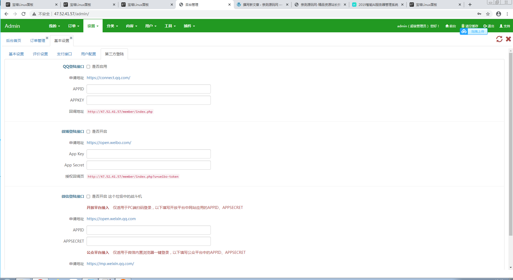Screen dimensions: 513x280
Task: Switch to the first 宝塔Linux面板 tab
Action: [x=32, y=5]
